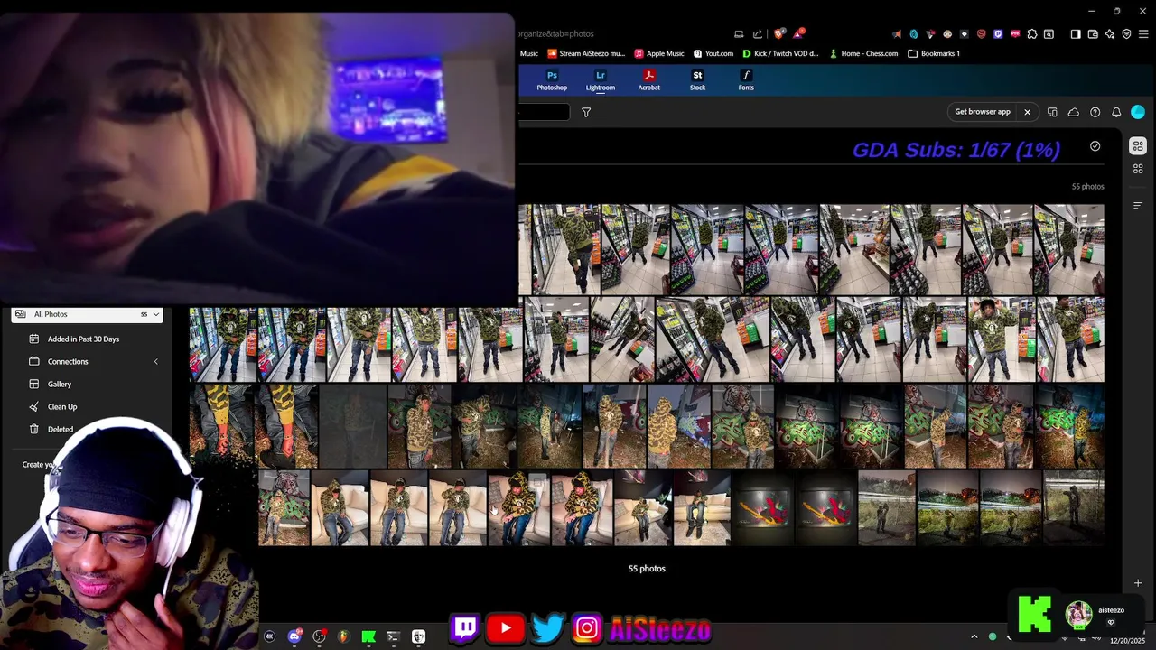Image resolution: width=1156 pixels, height=650 pixels.
Task: Toggle the select-photos checkmark circle
Action: pos(1095,146)
